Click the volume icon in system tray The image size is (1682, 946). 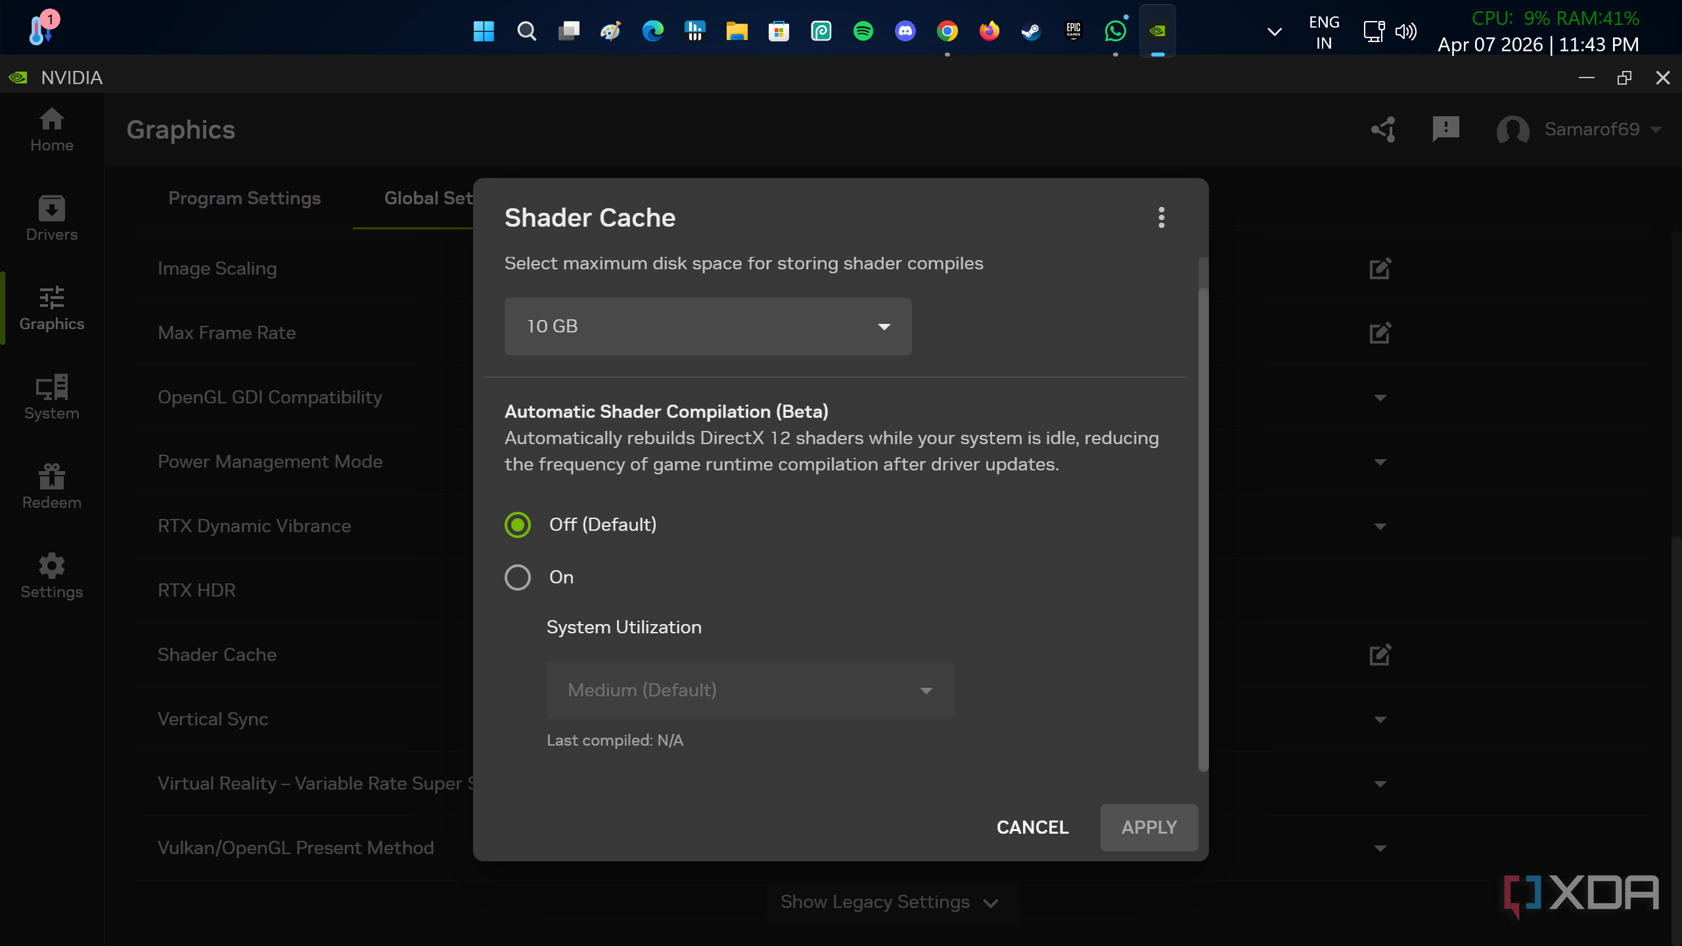click(x=1405, y=32)
